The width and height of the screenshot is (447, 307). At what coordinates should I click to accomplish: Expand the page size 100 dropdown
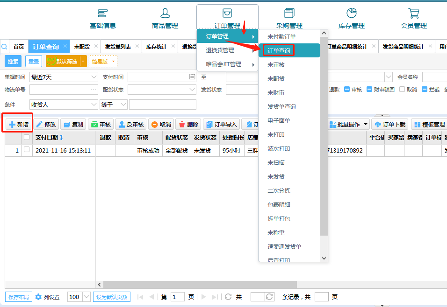pyautogui.click(x=87, y=297)
